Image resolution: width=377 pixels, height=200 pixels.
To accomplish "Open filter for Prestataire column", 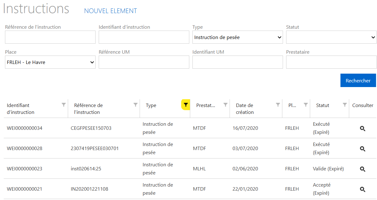I will [226, 105].
